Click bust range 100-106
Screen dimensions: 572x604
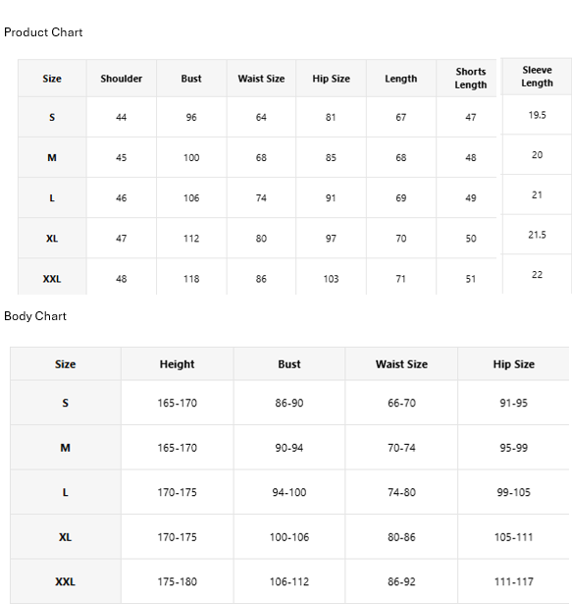tap(289, 537)
